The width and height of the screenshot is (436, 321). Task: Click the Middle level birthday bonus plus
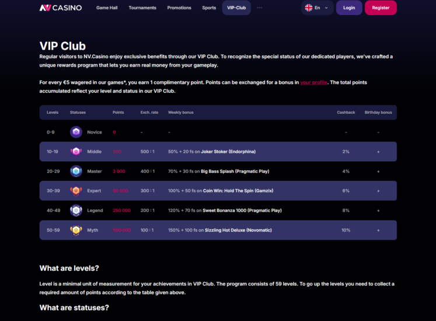point(378,152)
